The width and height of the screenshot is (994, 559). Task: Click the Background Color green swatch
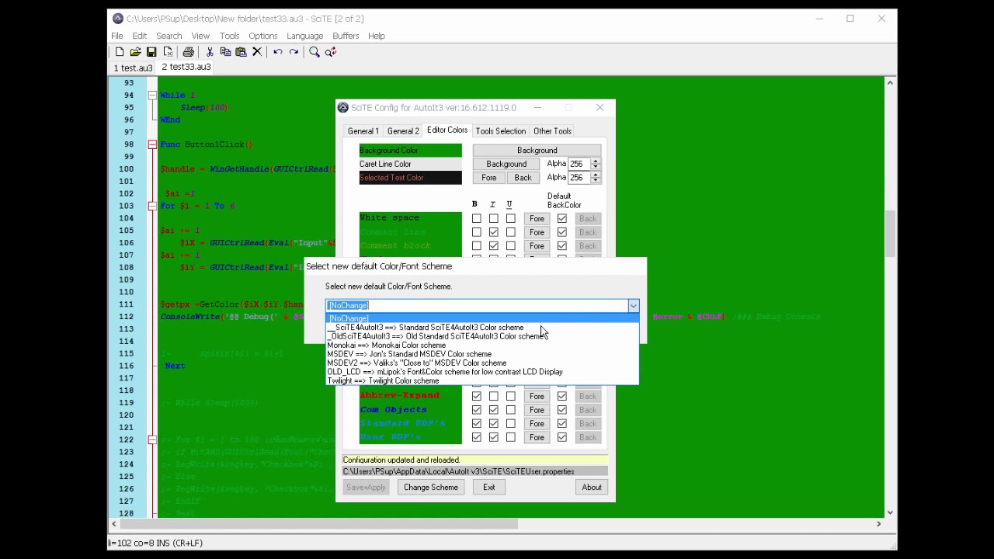(410, 151)
